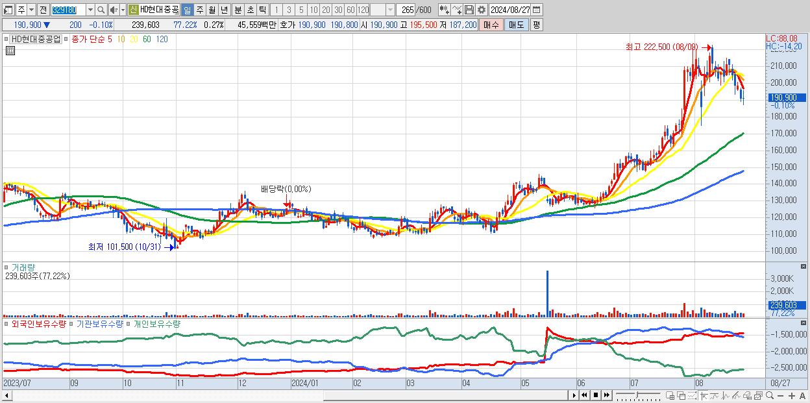Viewport: 810px width, 403px height.
Task: Click the green 신 badge icon
Action: pos(133,10)
